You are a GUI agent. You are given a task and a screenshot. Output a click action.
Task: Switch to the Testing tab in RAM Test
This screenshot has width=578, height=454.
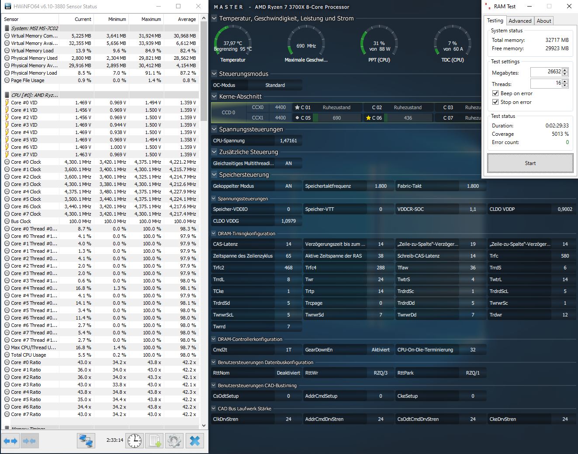[495, 21]
